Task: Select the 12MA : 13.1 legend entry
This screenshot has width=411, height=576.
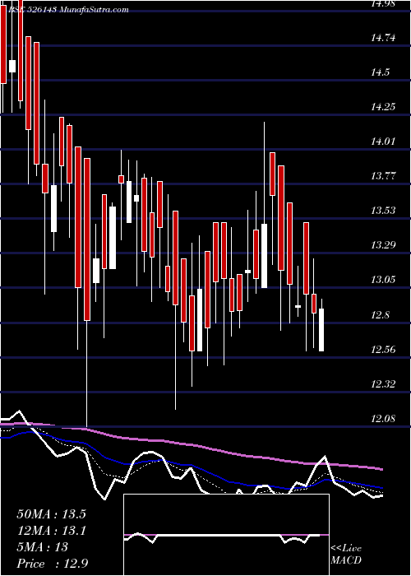Action: coord(51,531)
